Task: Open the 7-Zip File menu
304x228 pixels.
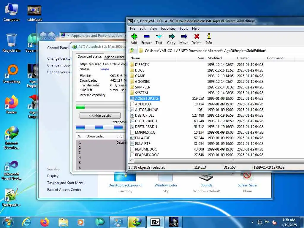Action: pyautogui.click(x=133, y=28)
